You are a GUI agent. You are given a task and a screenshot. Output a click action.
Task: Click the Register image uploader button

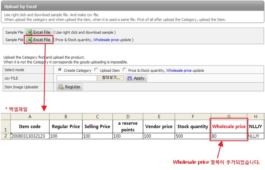click(69, 87)
